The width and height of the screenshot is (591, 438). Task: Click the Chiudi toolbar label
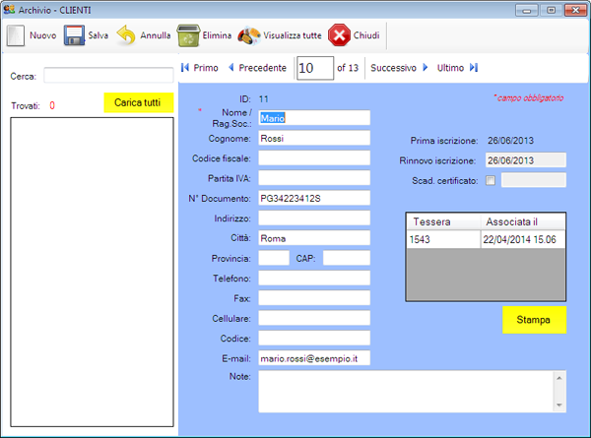366,35
